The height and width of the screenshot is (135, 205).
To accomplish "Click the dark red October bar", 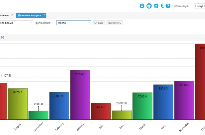I will [x=200, y=82].
